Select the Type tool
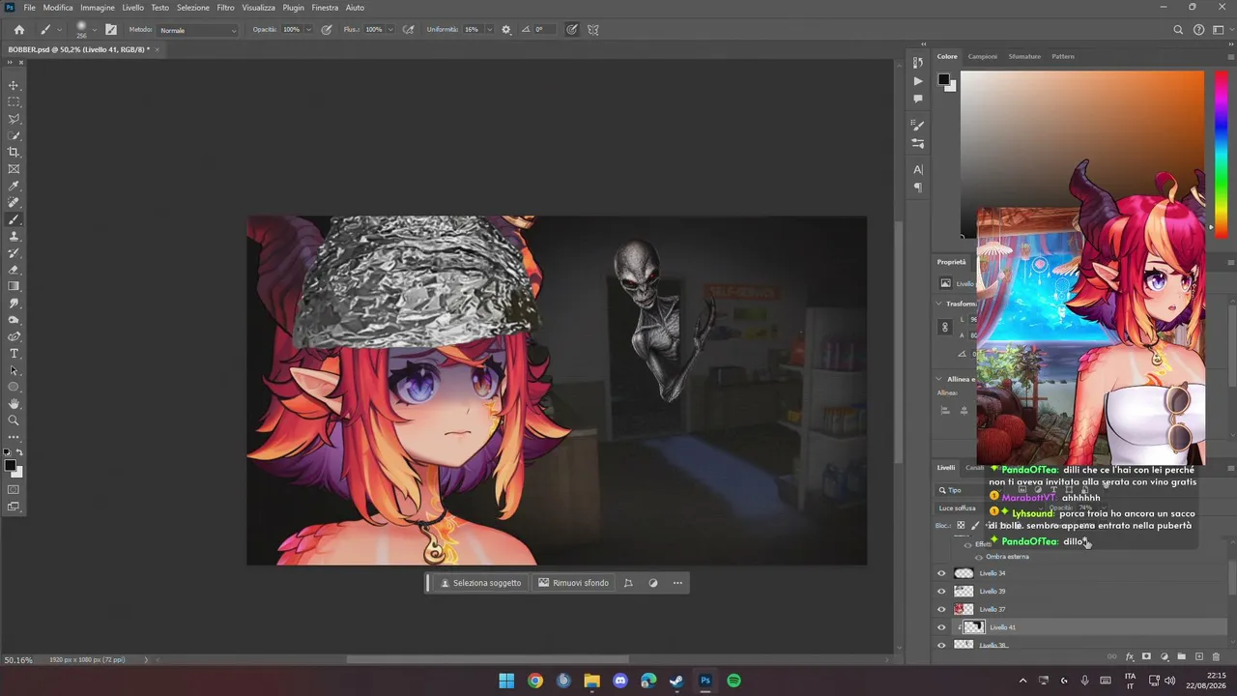 [14, 354]
